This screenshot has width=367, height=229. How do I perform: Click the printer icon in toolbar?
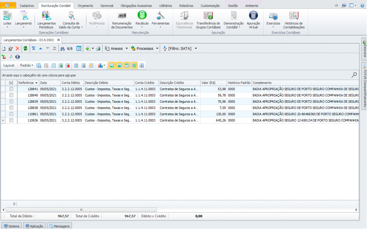[98, 48]
